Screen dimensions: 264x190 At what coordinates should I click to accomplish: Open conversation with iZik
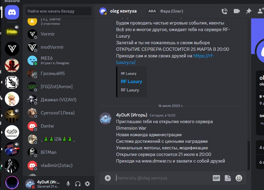59,139
